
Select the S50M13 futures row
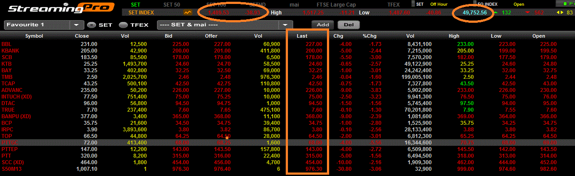coord(287,169)
